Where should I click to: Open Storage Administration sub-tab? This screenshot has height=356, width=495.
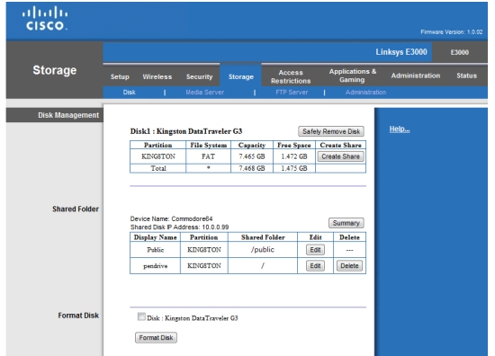pos(365,92)
